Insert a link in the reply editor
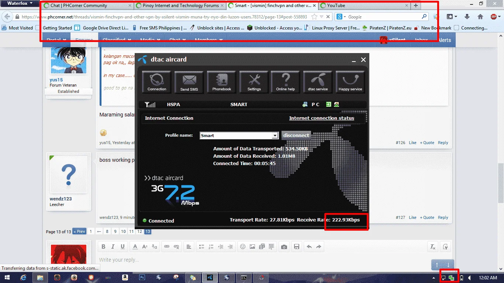Viewport: 504px width, 283px height. (167, 247)
